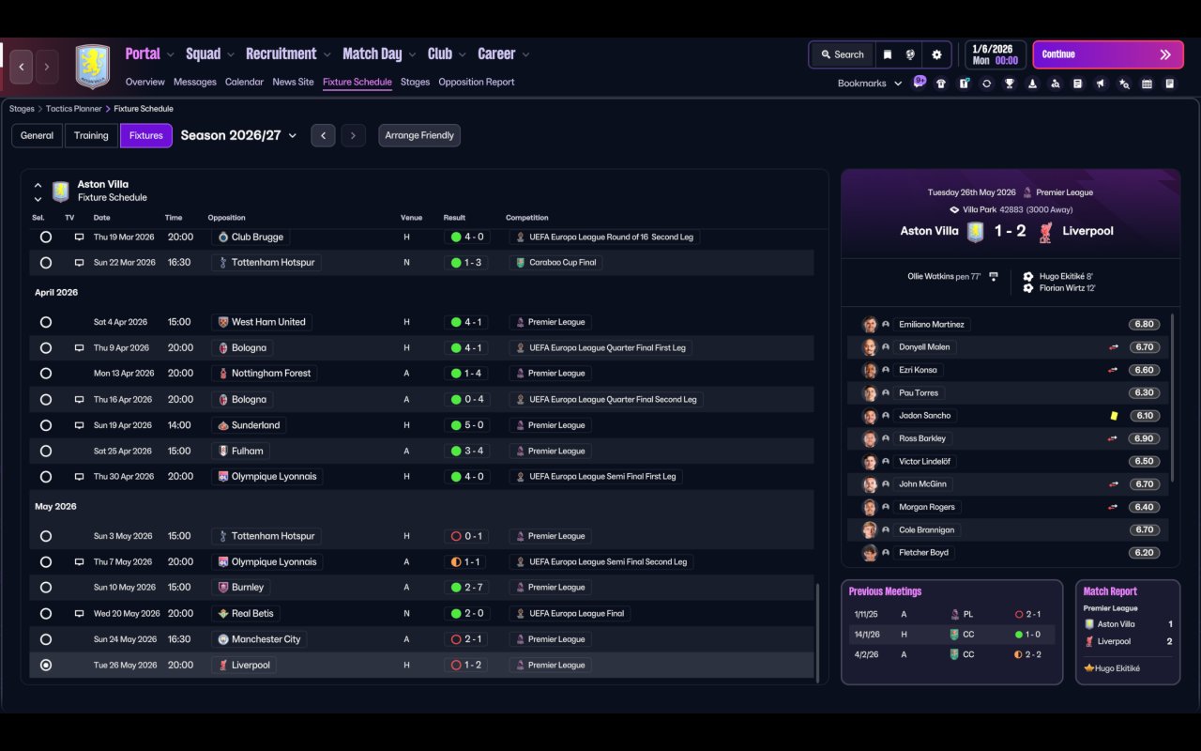Switch to the Opposition Report tab
This screenshot has width=1201, height=751.
point(477,82)
